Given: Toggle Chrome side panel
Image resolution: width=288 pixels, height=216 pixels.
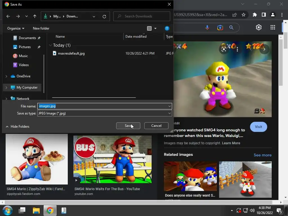Looking at the screenshot, I should [x=264, y=15].
